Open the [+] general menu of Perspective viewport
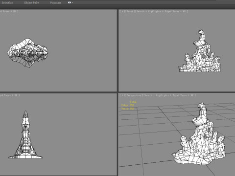Image resolution: width=235 pixels, height=176 pixels. (x=122, y=95)
